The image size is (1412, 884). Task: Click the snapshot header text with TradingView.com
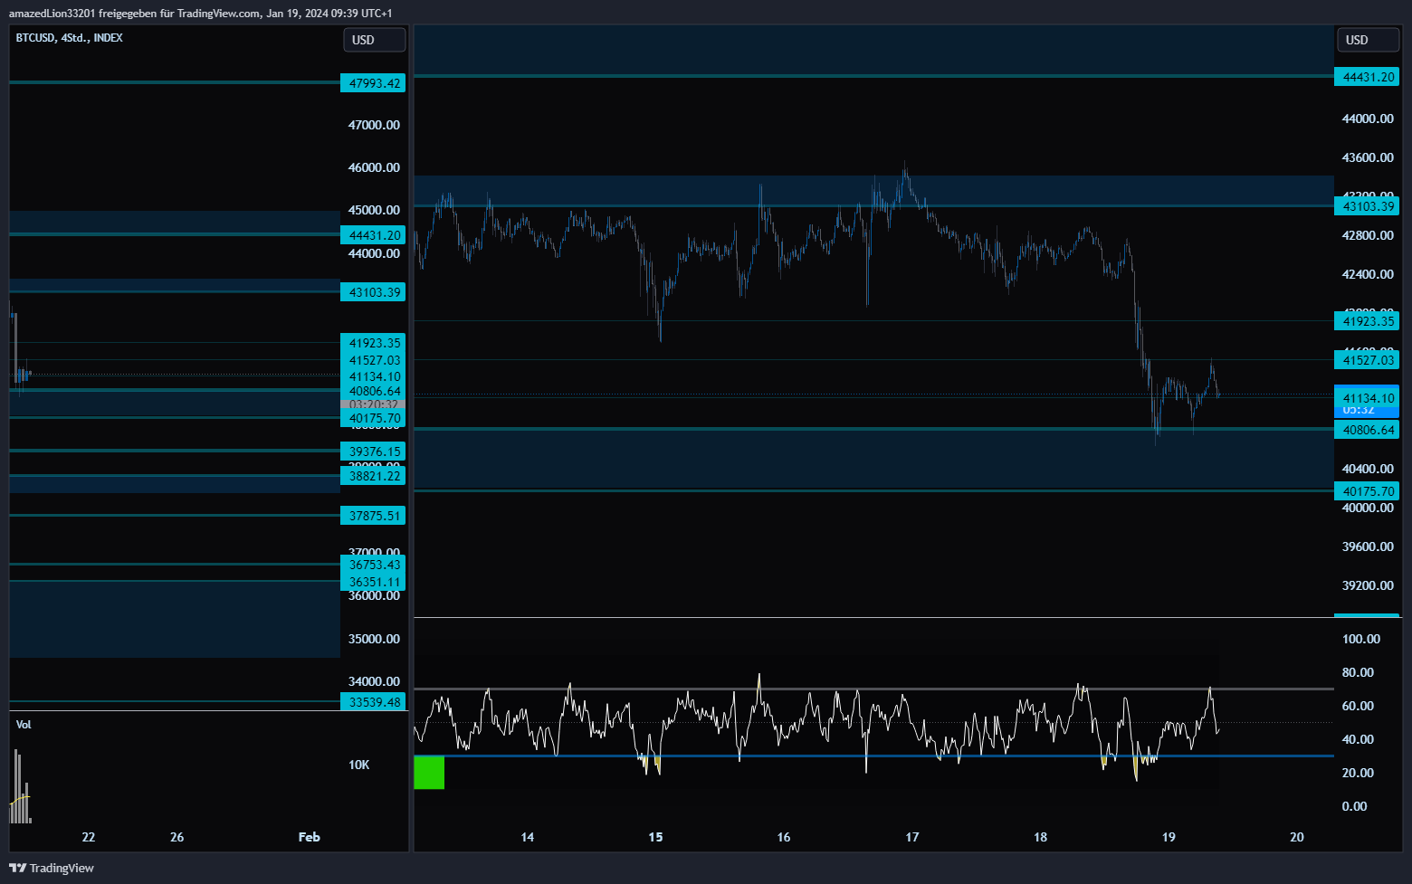pyautogui.click(x=201, y=14)
